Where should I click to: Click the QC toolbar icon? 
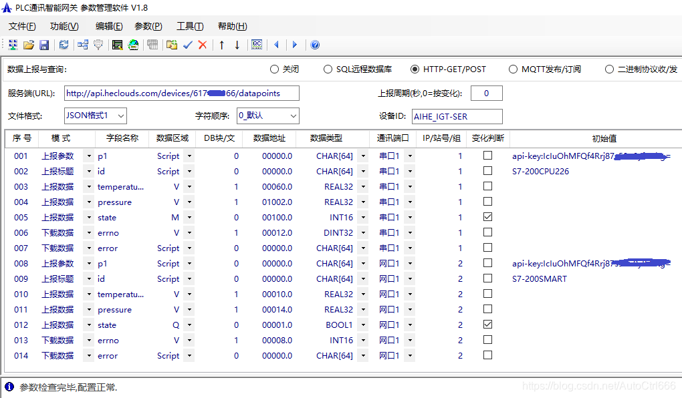pyautogui.click(x=257, y=45)
